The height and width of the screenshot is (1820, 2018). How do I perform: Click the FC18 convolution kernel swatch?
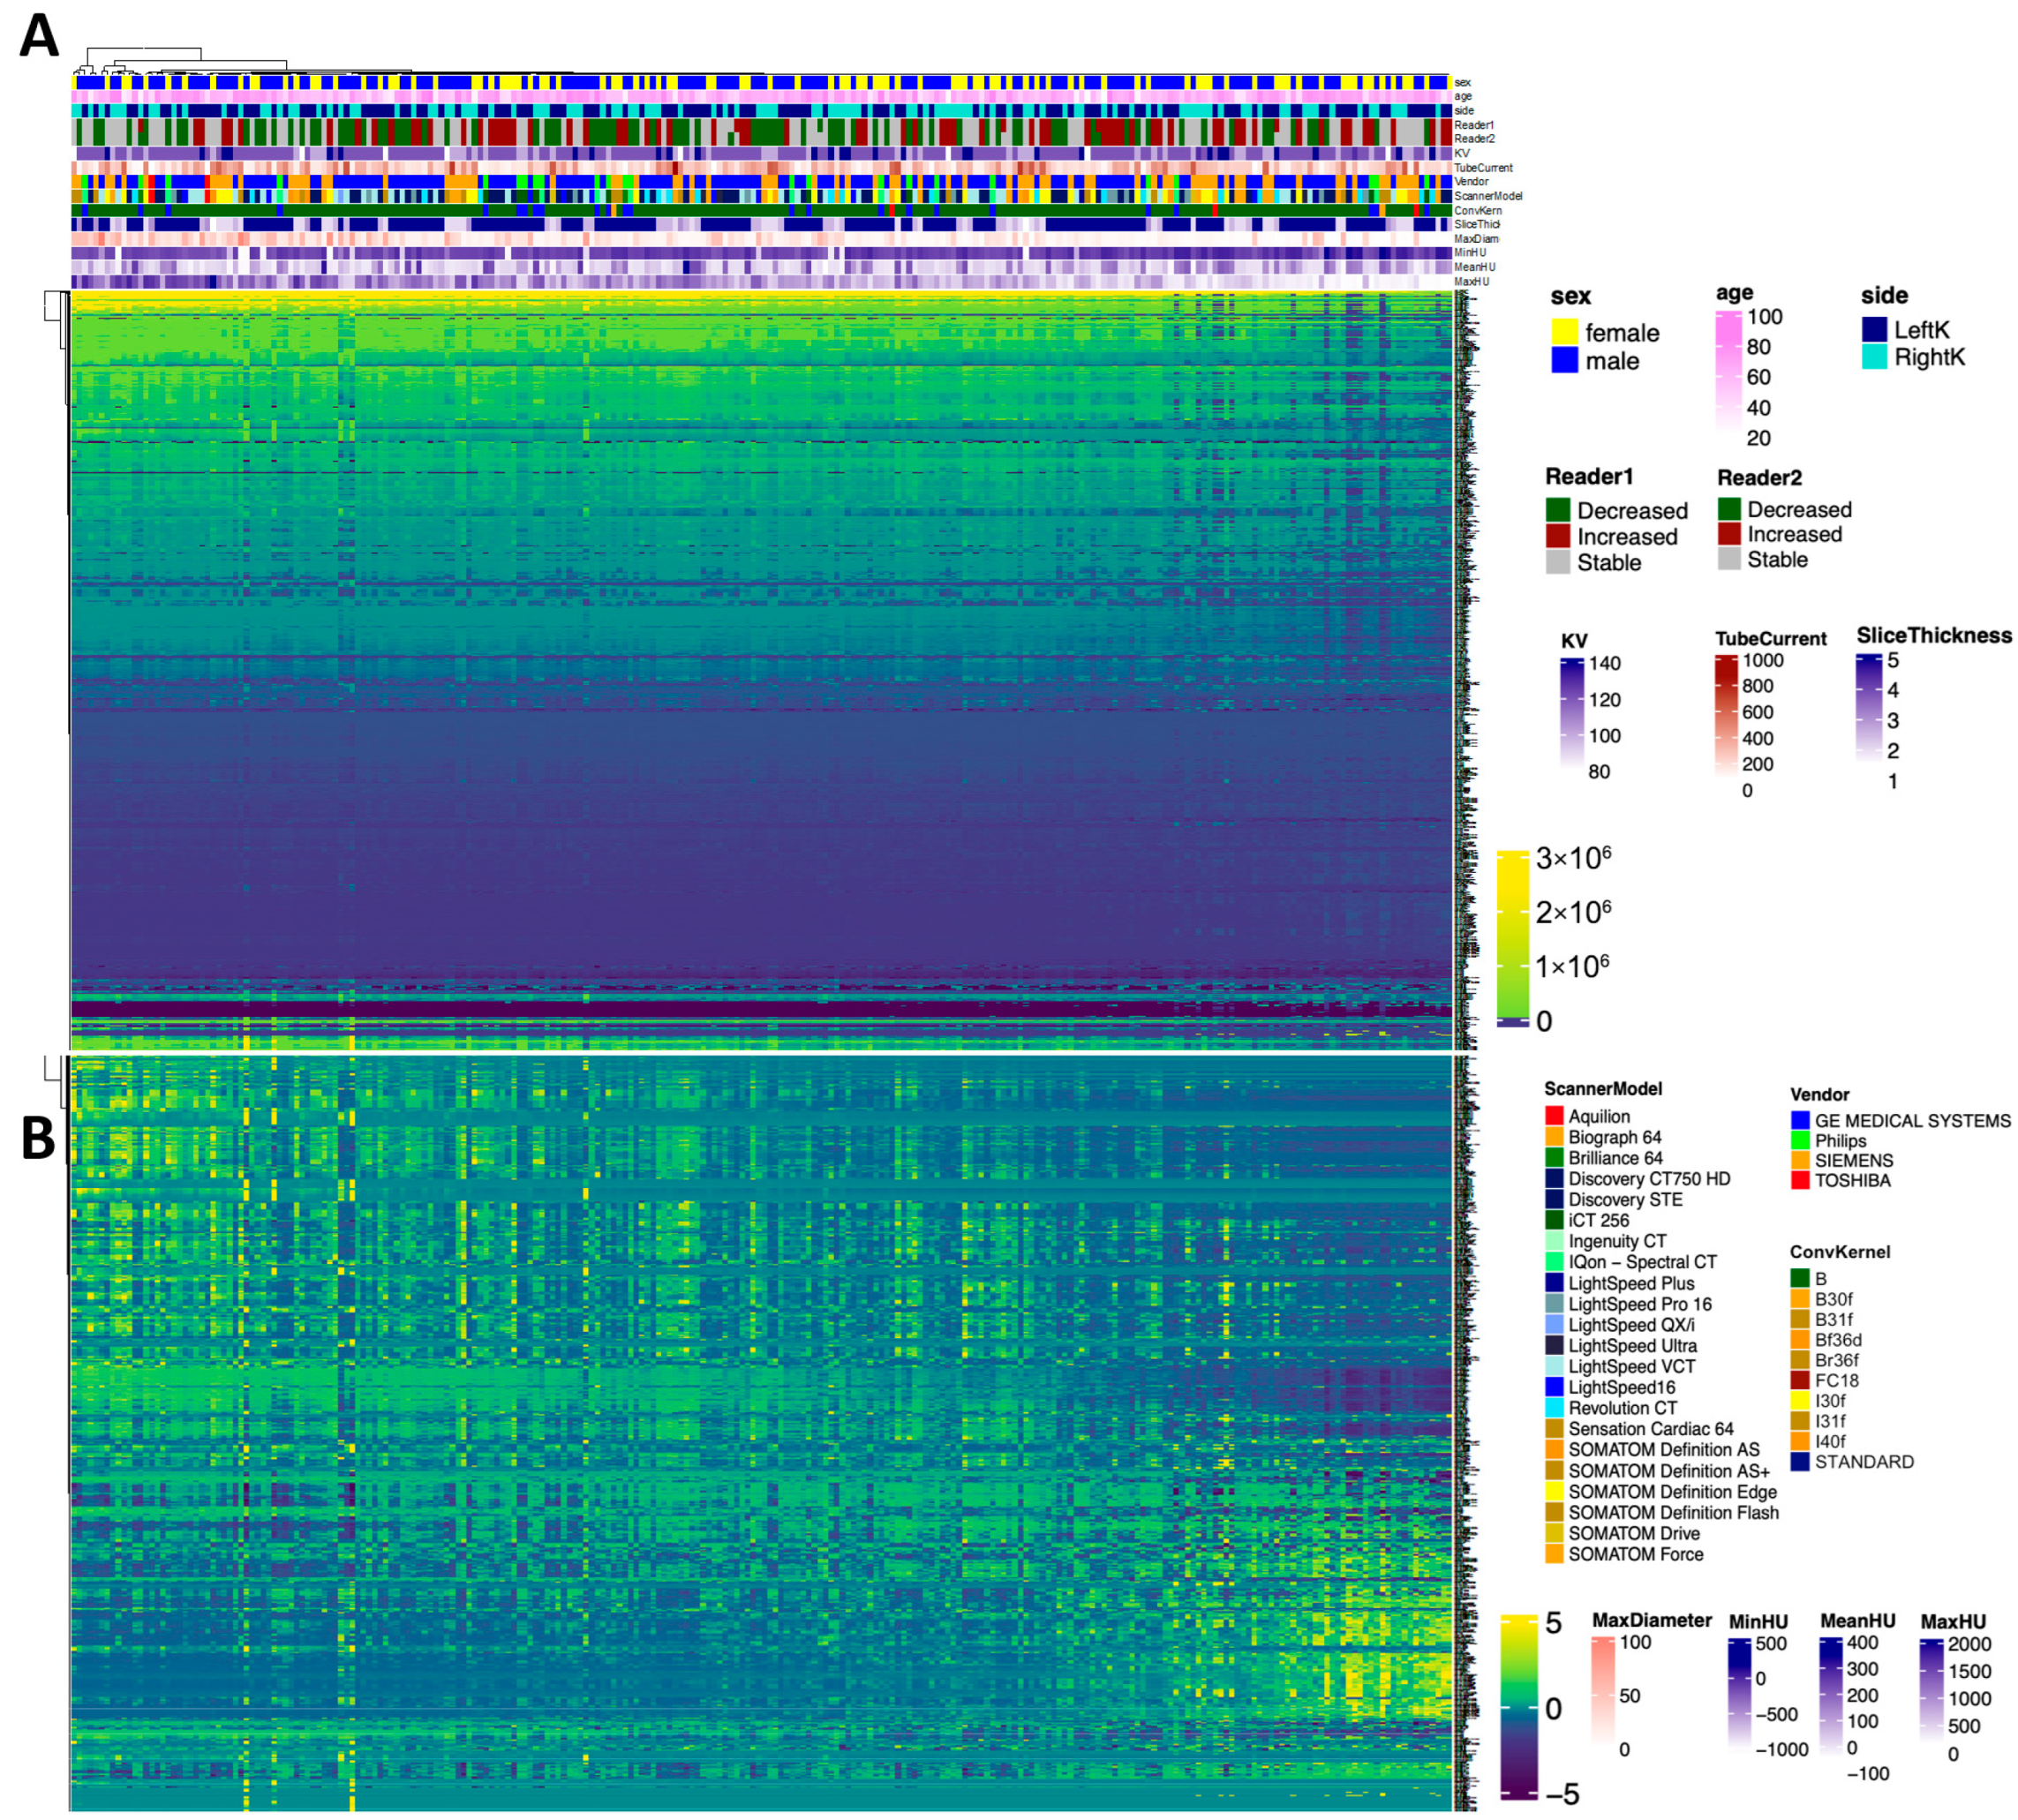click(1800, 1380)
